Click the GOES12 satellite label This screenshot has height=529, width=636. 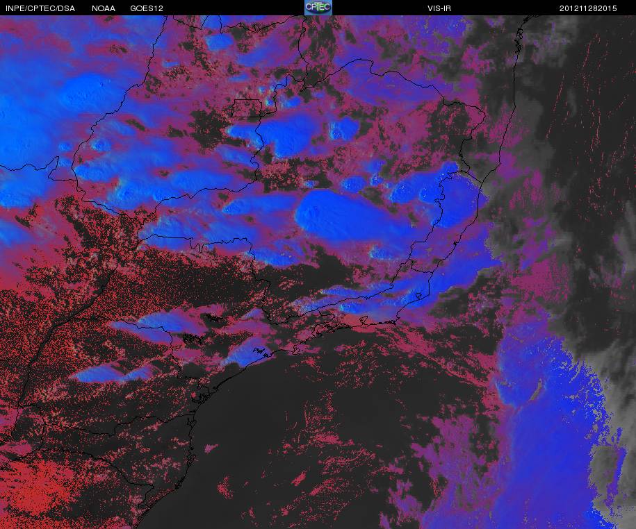coord(147,8)
